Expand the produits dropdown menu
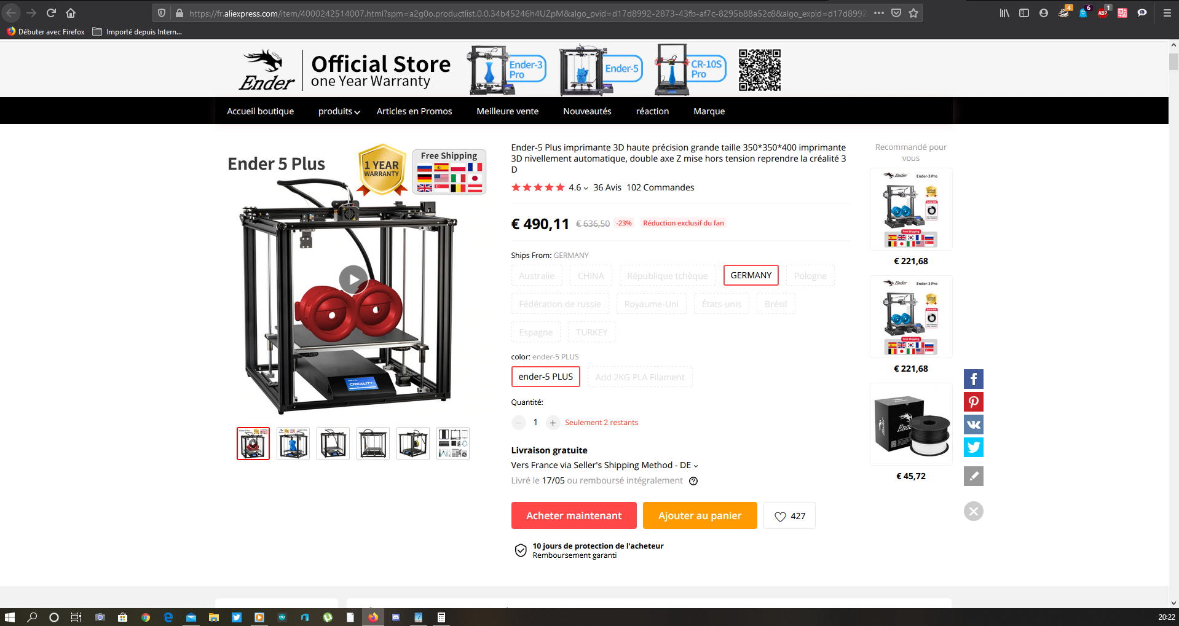Image resolution: width=1179 pixels, height=626 pixels. 339,111
